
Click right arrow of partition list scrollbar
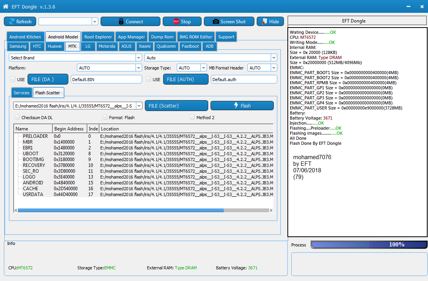pyautogui.click(x=271, y=210)
